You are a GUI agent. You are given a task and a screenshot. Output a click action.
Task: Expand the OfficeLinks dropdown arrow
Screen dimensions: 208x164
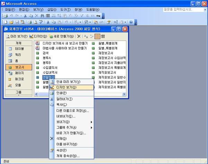coord(80,22)
